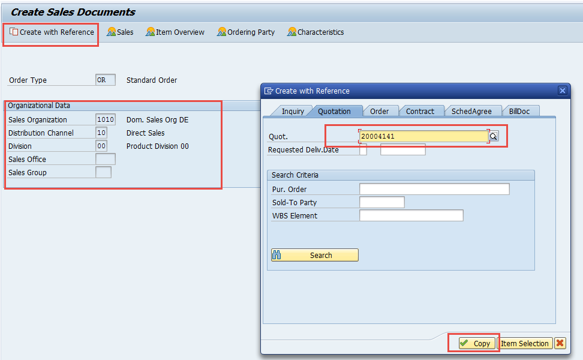The height and width of the screenshot is (360, 583).
Task: Open Item Overview from the toolbar
Action: [x=175, y=32]
